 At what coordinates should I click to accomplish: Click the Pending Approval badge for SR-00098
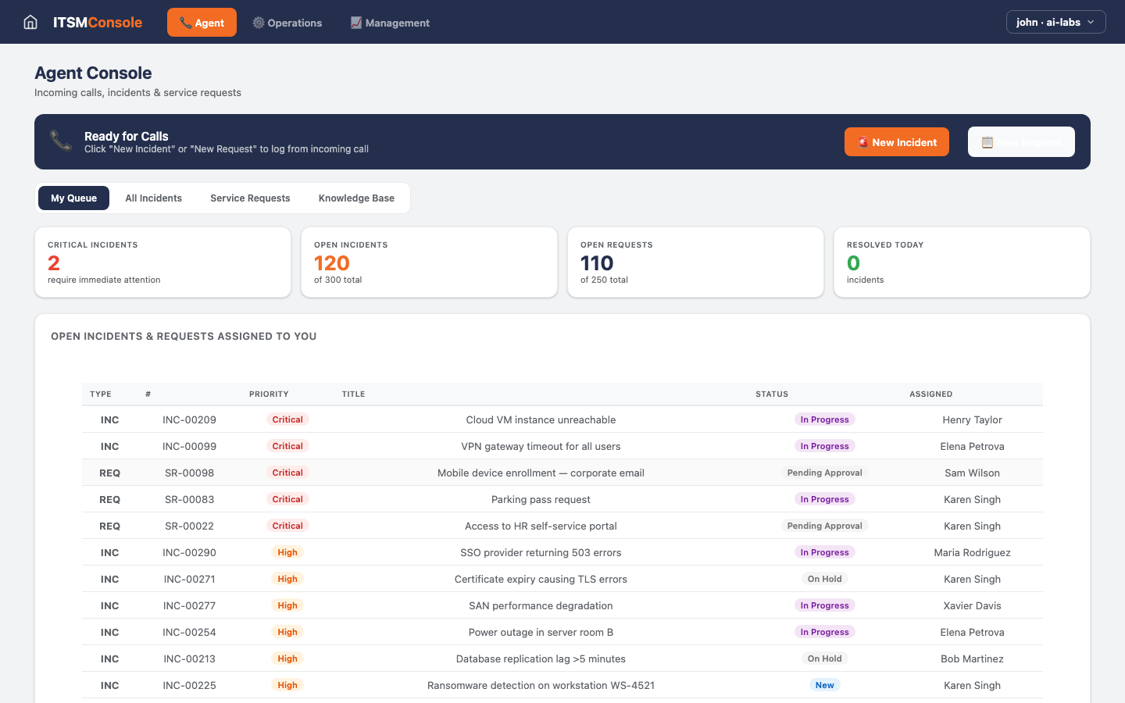[x=824, y=473]
